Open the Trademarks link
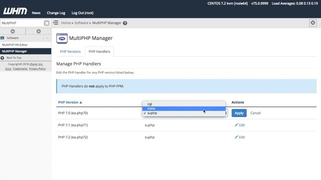Image resolution: width=321 pixels, height=180 pixels. (x=20, y=69)
